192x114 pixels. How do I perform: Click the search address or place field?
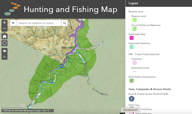[39, 23]
